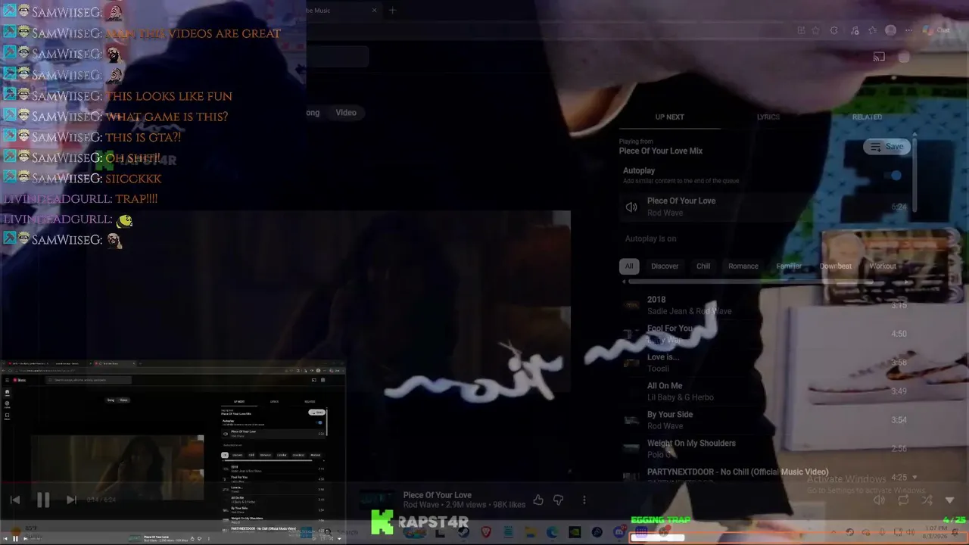The height and width of the screenshot is (545, 969).
Task: Filter the queue by Romance
Action: (743, 266)
